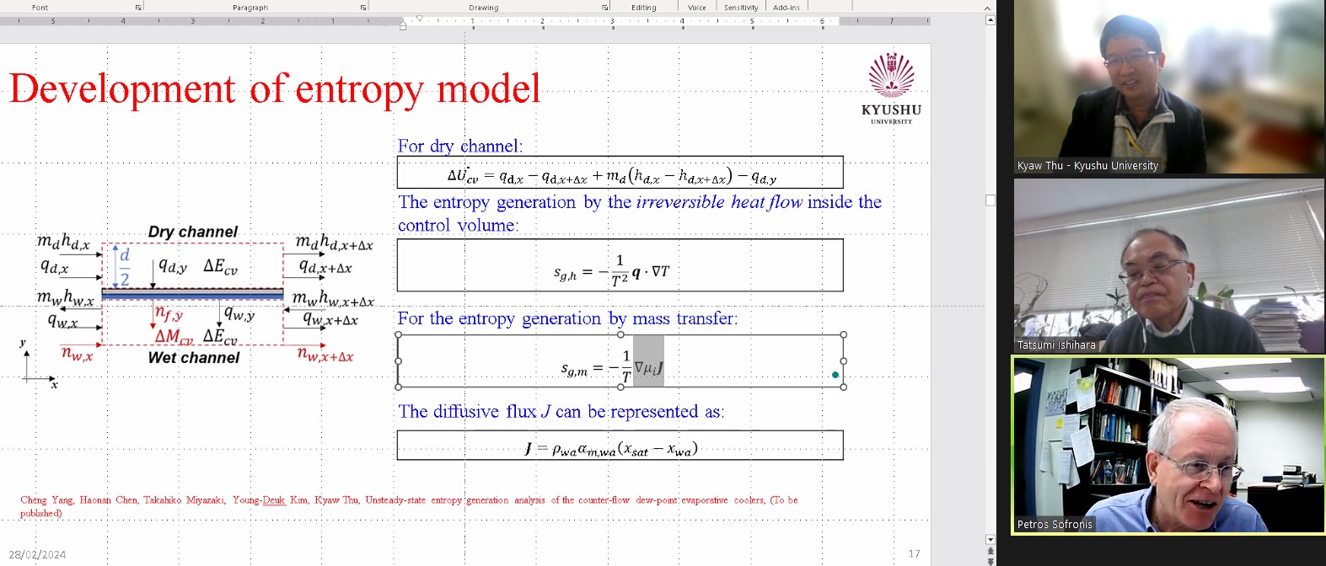
Task: Click the Editing group label in ribbon
Action: [x=643, y=8]
